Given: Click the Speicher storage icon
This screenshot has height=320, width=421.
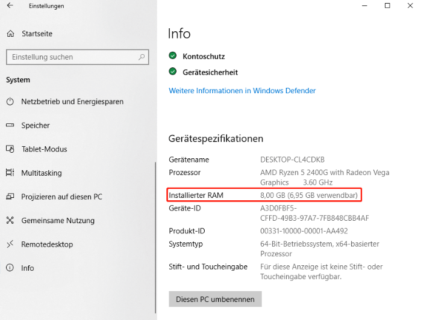Looking at the screenshot, I should coord(10,126).
